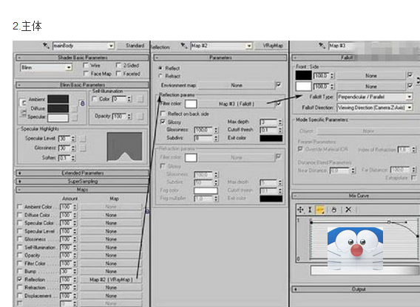Click Ambient color swatch
The image size is (420, 307).
(58, 99)
